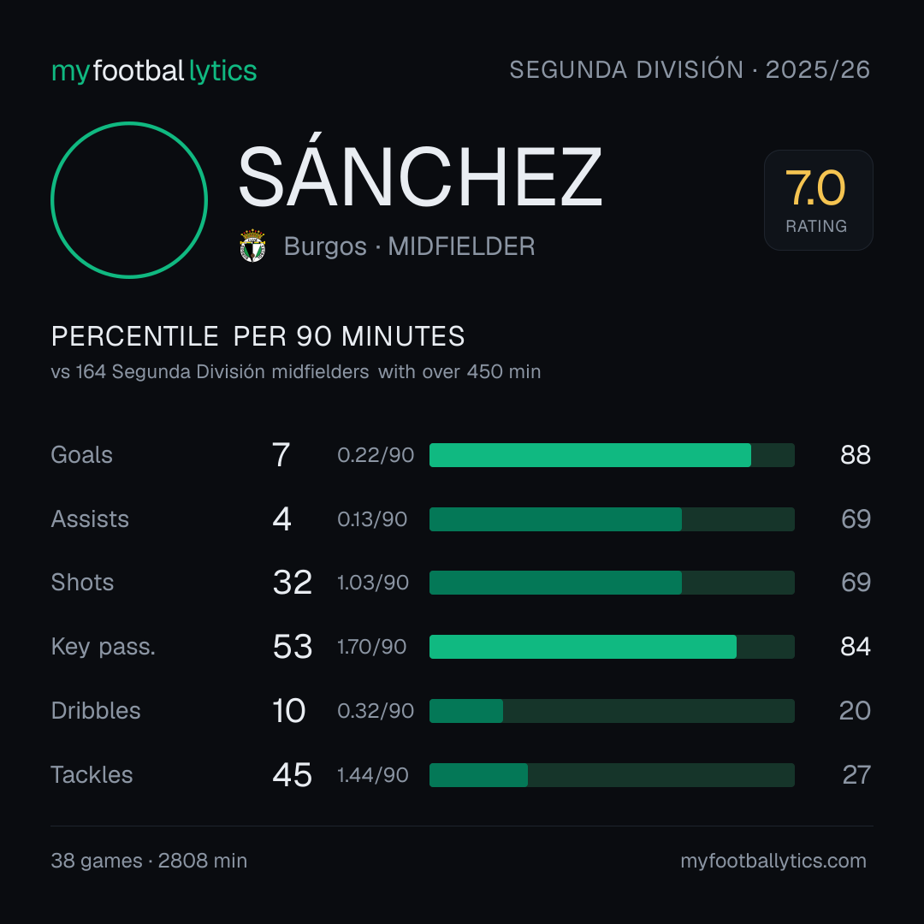Click the Dribbles percentile bar

point(612,711)
